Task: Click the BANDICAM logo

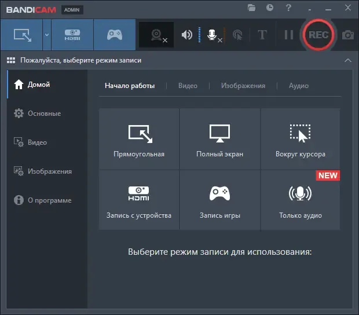Action: tap(31, 10)
